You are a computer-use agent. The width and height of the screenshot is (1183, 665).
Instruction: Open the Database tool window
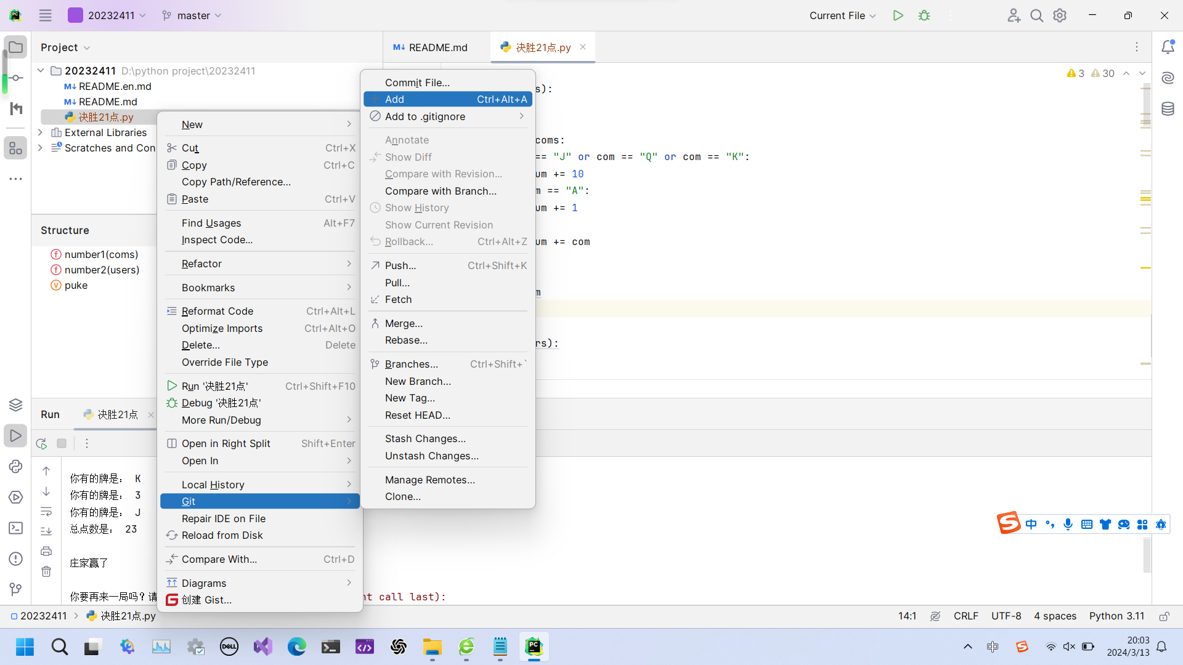pos(1168,109)
